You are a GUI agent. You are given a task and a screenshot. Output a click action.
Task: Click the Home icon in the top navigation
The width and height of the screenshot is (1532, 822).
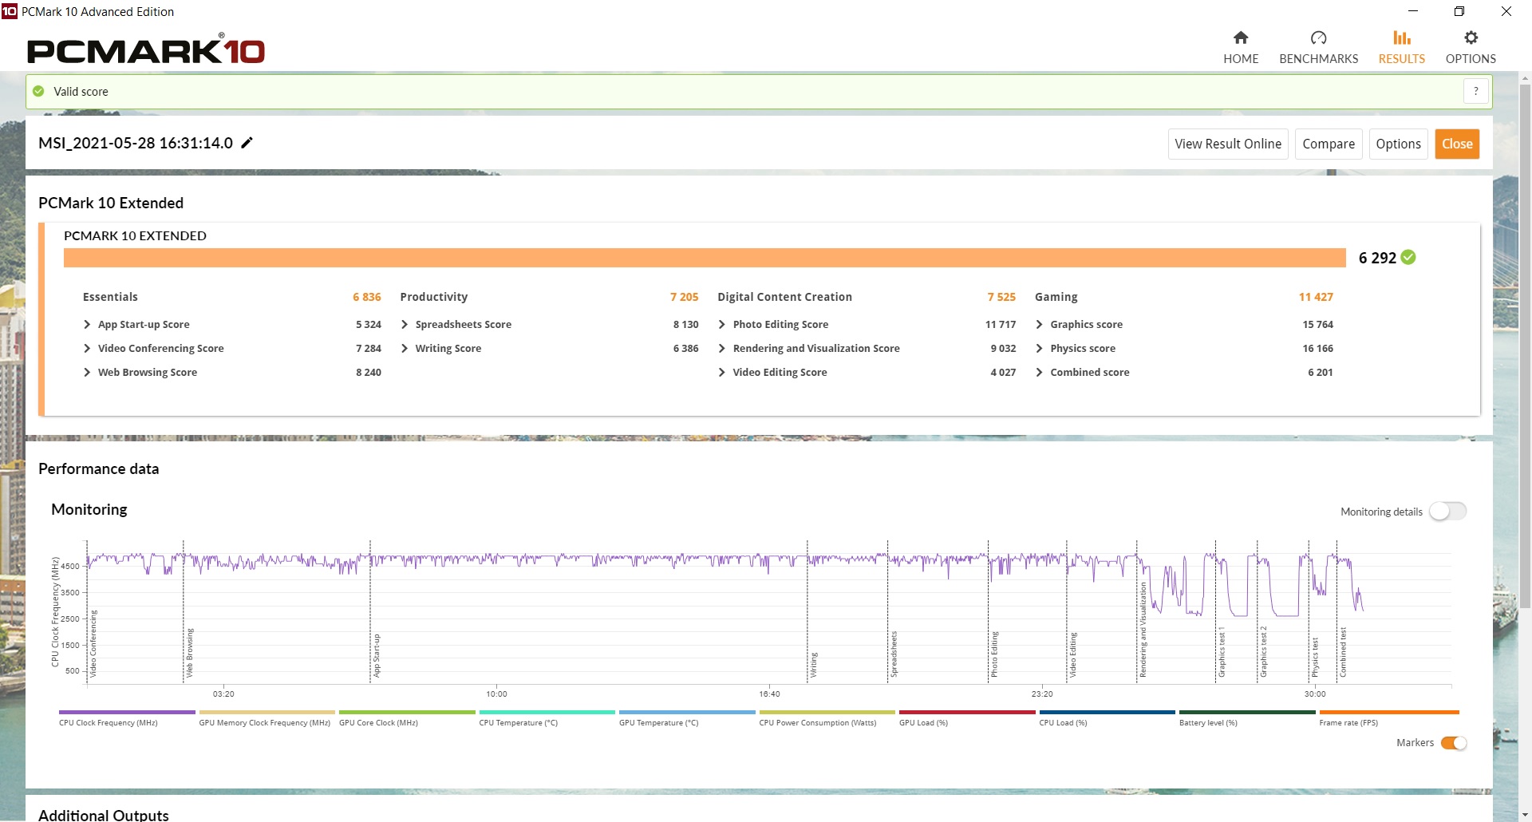pyautogui.click(x=1240, y=38)
